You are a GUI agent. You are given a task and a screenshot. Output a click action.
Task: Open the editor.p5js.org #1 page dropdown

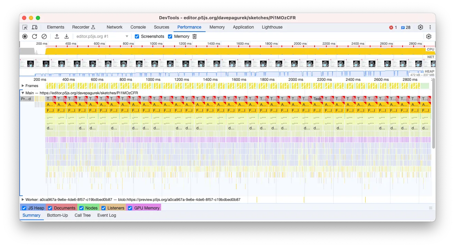point(127,36)
